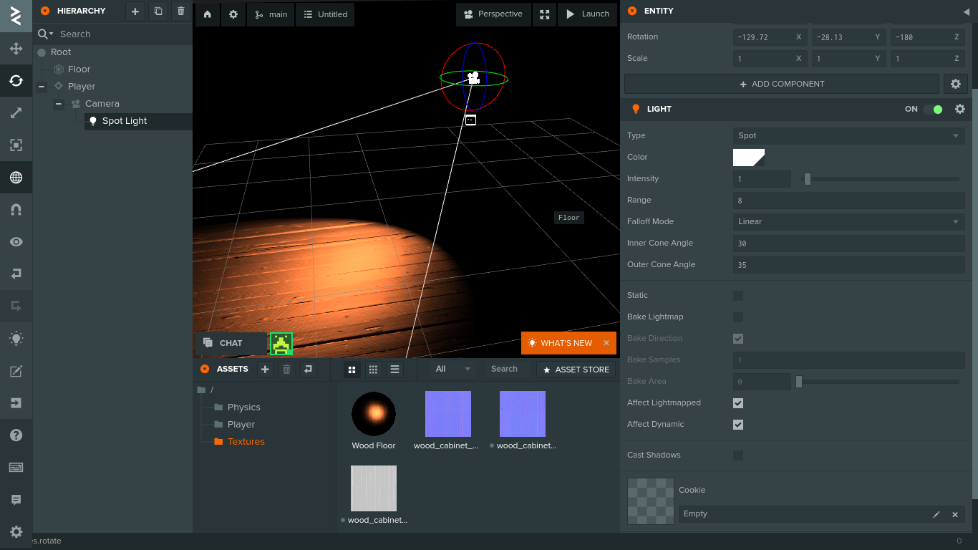The width and height of the screenshot is (978, 550).
Task: Uncheck the Affect Dynamic checkbox
Action: click(738, 425)
